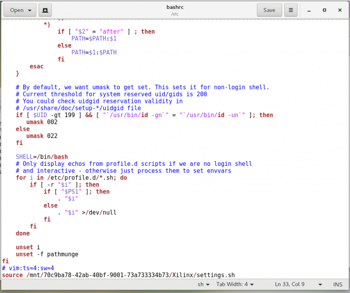
Task: Toggle the INS insert mode indicator
Action: coord(338,284)
